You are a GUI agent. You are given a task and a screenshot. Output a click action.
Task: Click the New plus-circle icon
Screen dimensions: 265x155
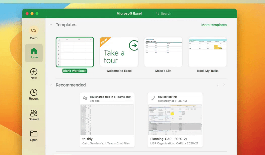click(34, 72)
